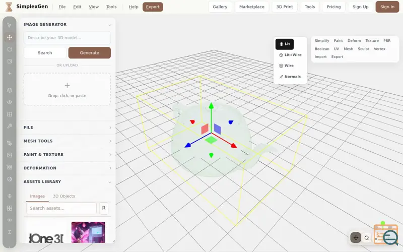The width and height of the screenshot is (403, 252).
Task: Click the Normals arrow icon in shading panel
Action: (281, 77)
